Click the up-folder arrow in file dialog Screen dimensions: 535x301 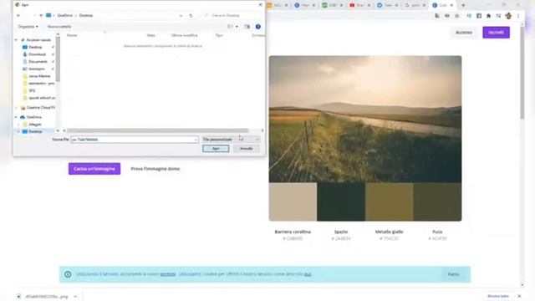pyautogui.click(x=41, y=15)
